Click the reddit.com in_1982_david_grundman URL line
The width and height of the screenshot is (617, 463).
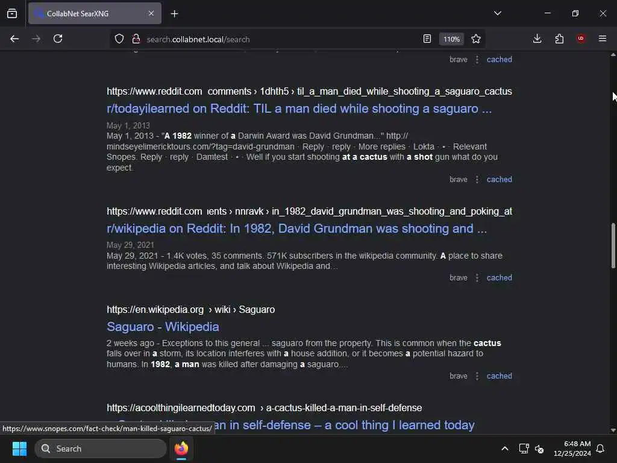click(309, 212)
